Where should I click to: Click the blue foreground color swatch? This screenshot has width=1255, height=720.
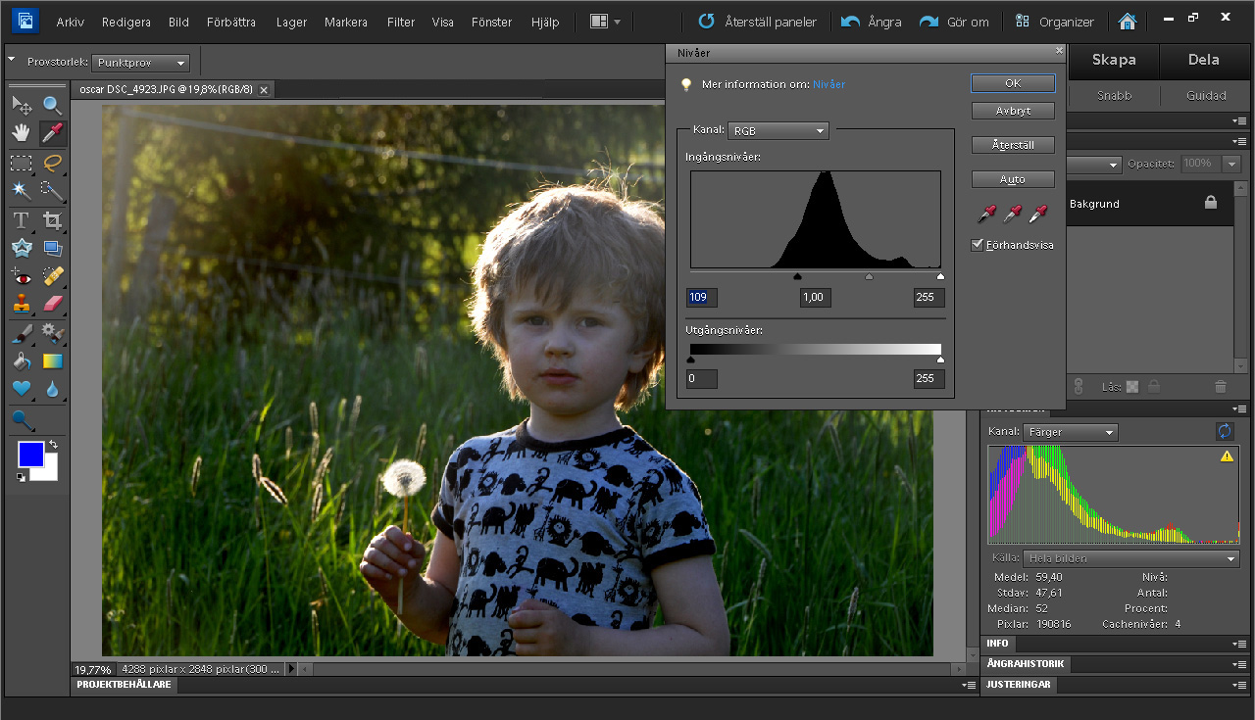pyautogui.click(x=30, y=455)
